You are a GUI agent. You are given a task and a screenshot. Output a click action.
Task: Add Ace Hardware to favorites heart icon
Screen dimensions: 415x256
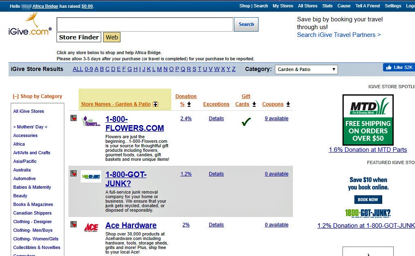[73, 224]
